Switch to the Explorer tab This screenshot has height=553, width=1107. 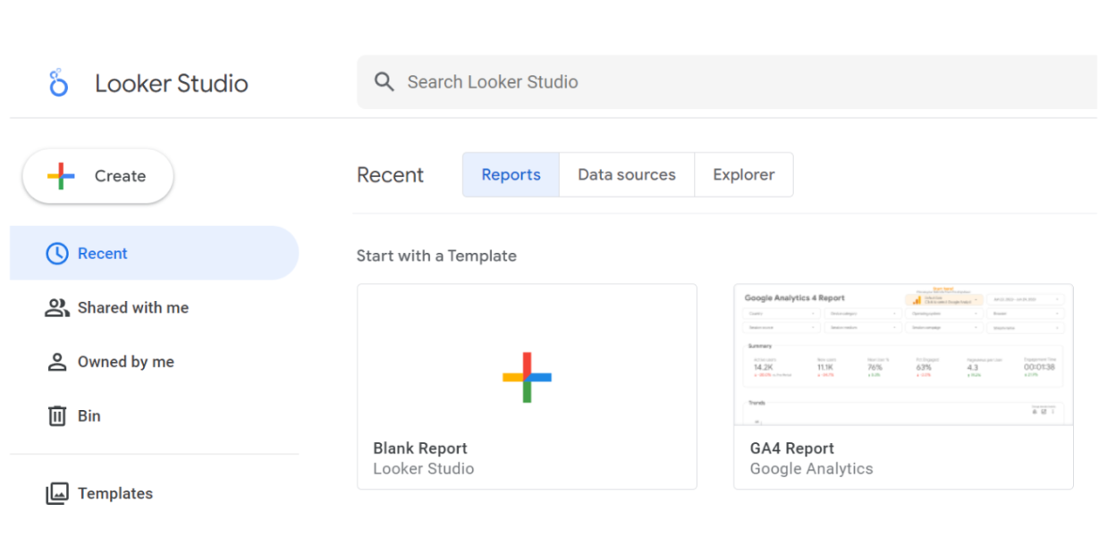pyautogui.click(x=744, y=175)
